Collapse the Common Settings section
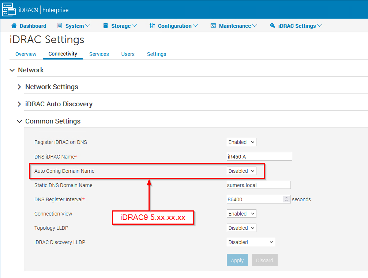 point(20,121)
